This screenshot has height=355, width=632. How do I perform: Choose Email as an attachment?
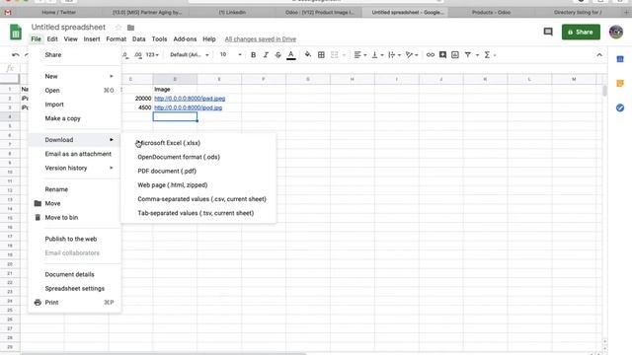pyautogui.click(x=75, y=154)
